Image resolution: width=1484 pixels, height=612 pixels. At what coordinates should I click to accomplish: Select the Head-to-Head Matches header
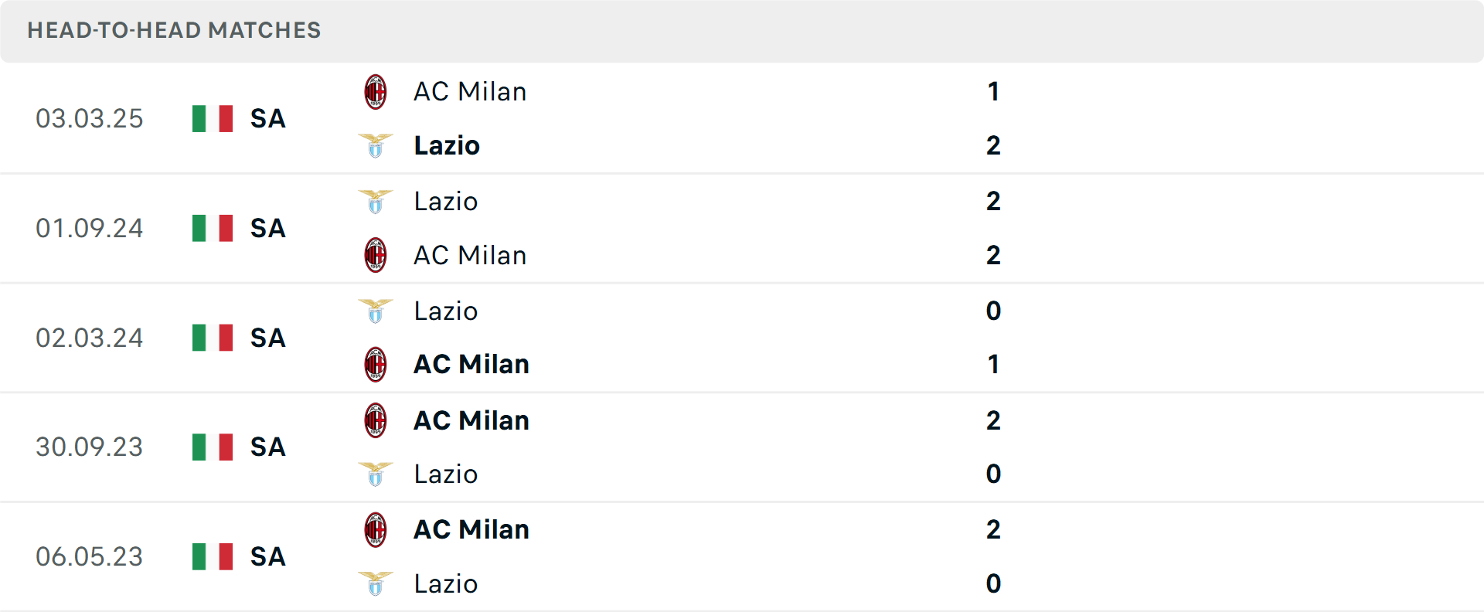174,30
